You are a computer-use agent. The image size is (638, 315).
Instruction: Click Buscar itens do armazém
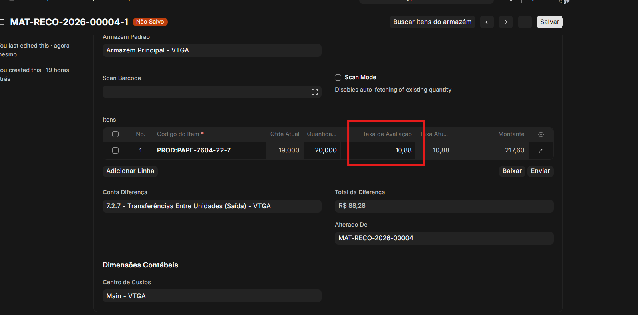click(432, 22)
